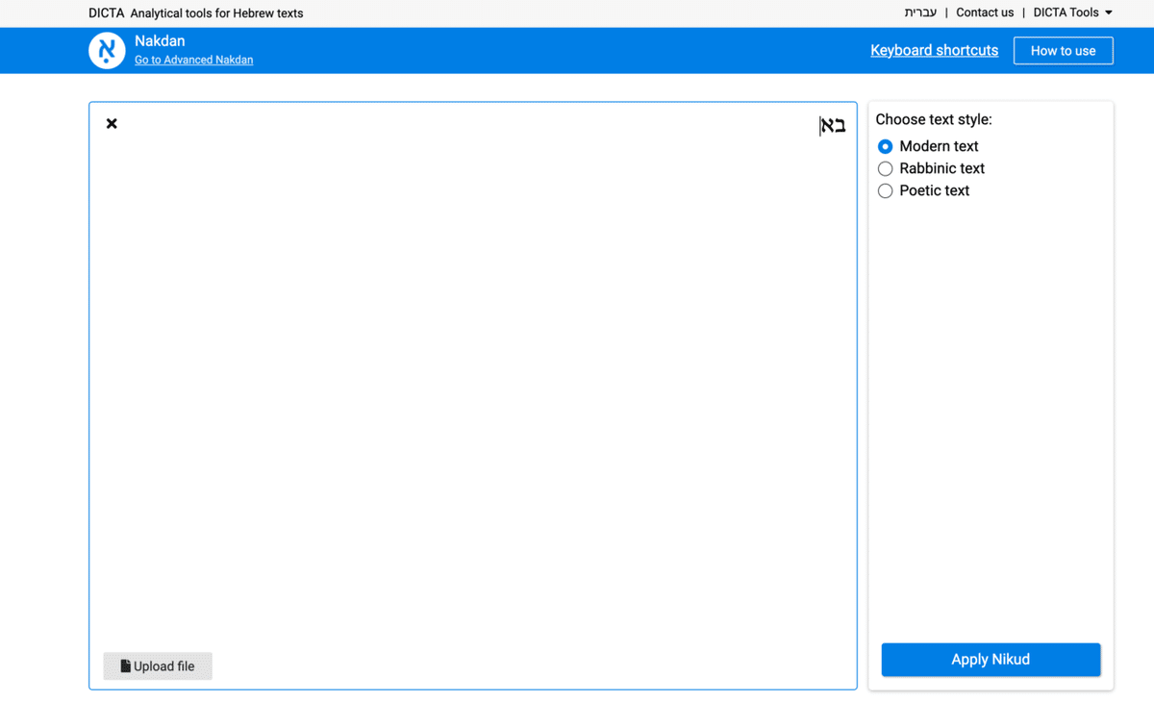The image size is (1154, 702).
Task: Clear text with the X icon
Action: click(x=112, y=123)
